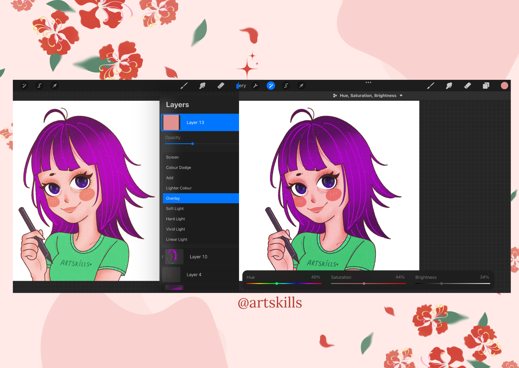The height and width of the screenshot is (368, 519).
Task: Choose the Soft Light blend mode
Action: (201, 209)
